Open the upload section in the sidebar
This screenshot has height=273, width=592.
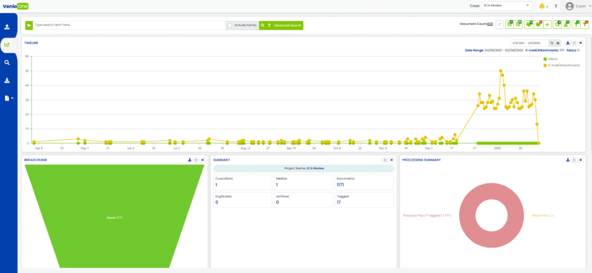(x=7, y=27)
